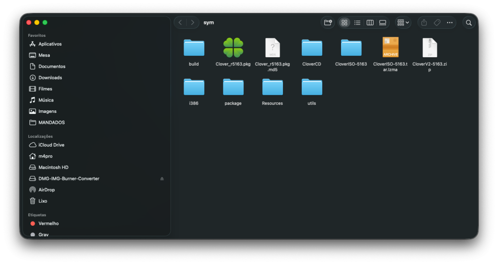This screenshot has width=498, height=265.
Task: Open the Share button in toolbar
Action: (424, 22)
